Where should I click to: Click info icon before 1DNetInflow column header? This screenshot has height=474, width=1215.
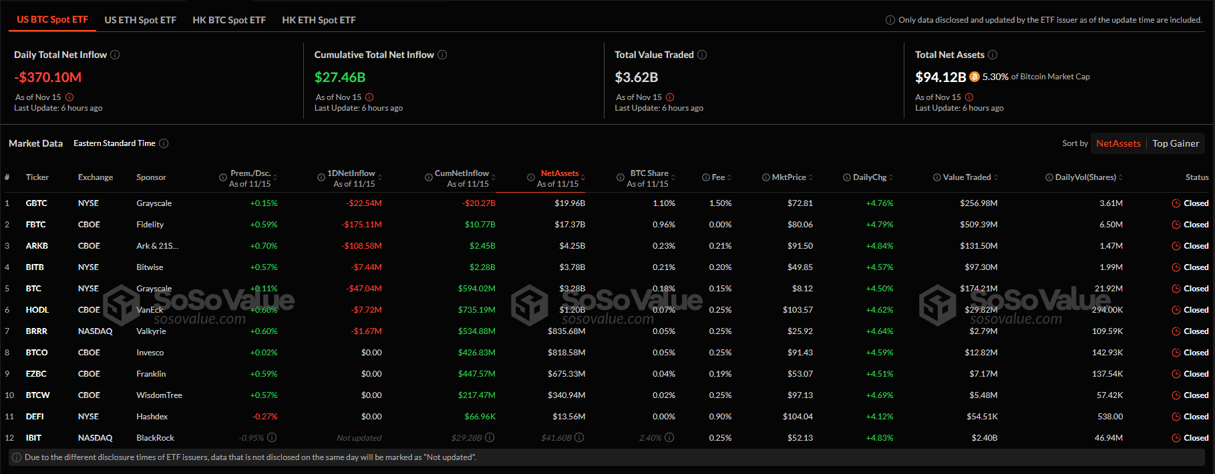click(x=321, y=177)
